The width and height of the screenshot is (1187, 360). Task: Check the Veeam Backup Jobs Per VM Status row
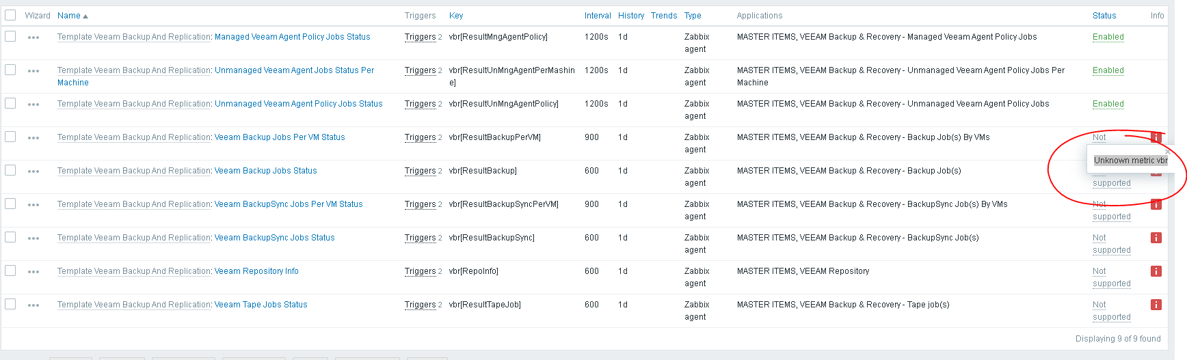pos(10,137)
